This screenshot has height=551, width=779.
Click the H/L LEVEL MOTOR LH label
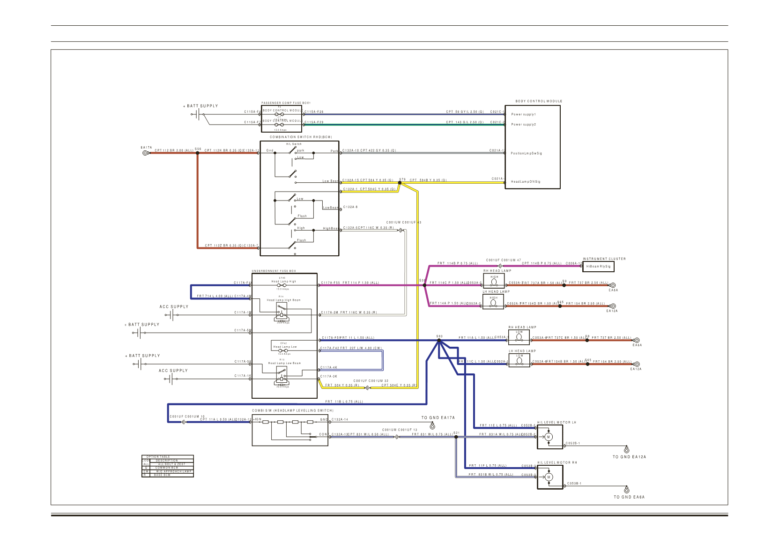point(556,423)
